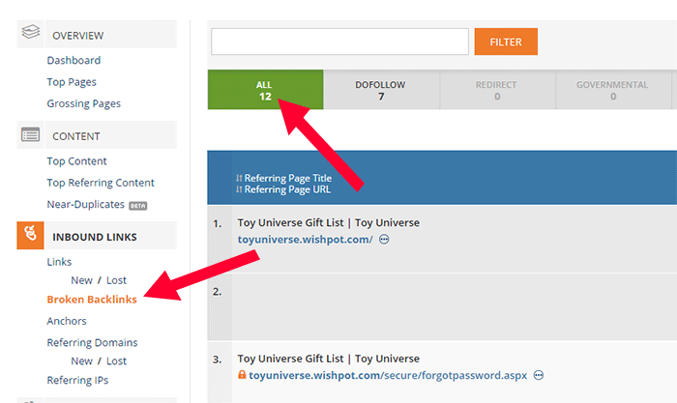Click the orange FILTER button

[506, 42]
